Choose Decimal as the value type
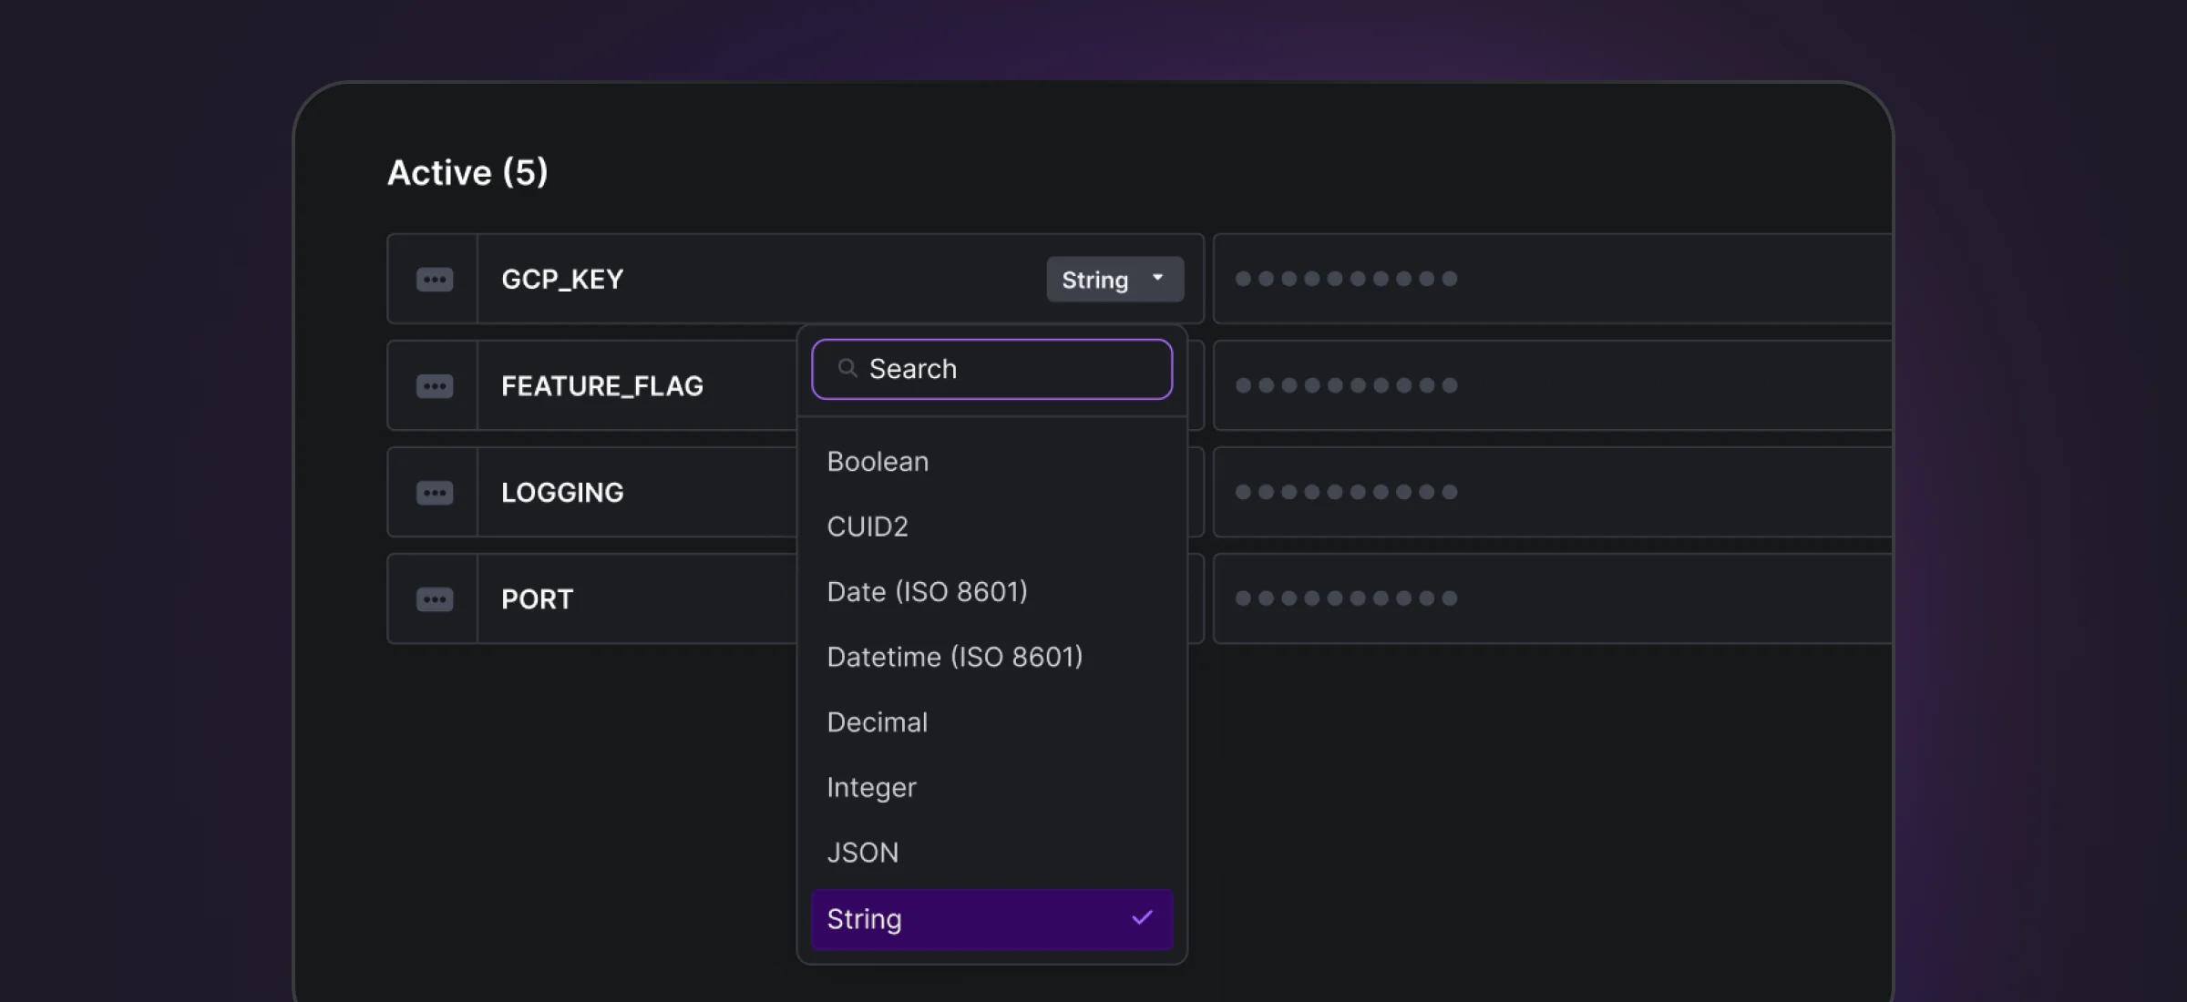This screenshot has height=1002, width=2187. pos(877,722)
